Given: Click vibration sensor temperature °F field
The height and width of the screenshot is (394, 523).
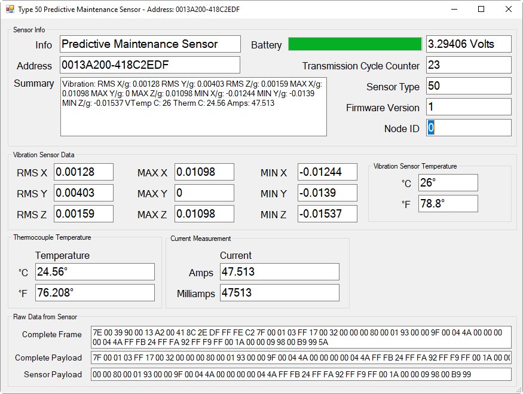Looking at the screenshot, I should [x=448, y=203].
